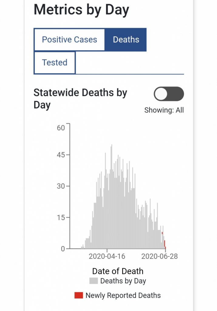Select the Deaths tab
Viewport: 217px width, 311px height.
[x=126, y=40]
